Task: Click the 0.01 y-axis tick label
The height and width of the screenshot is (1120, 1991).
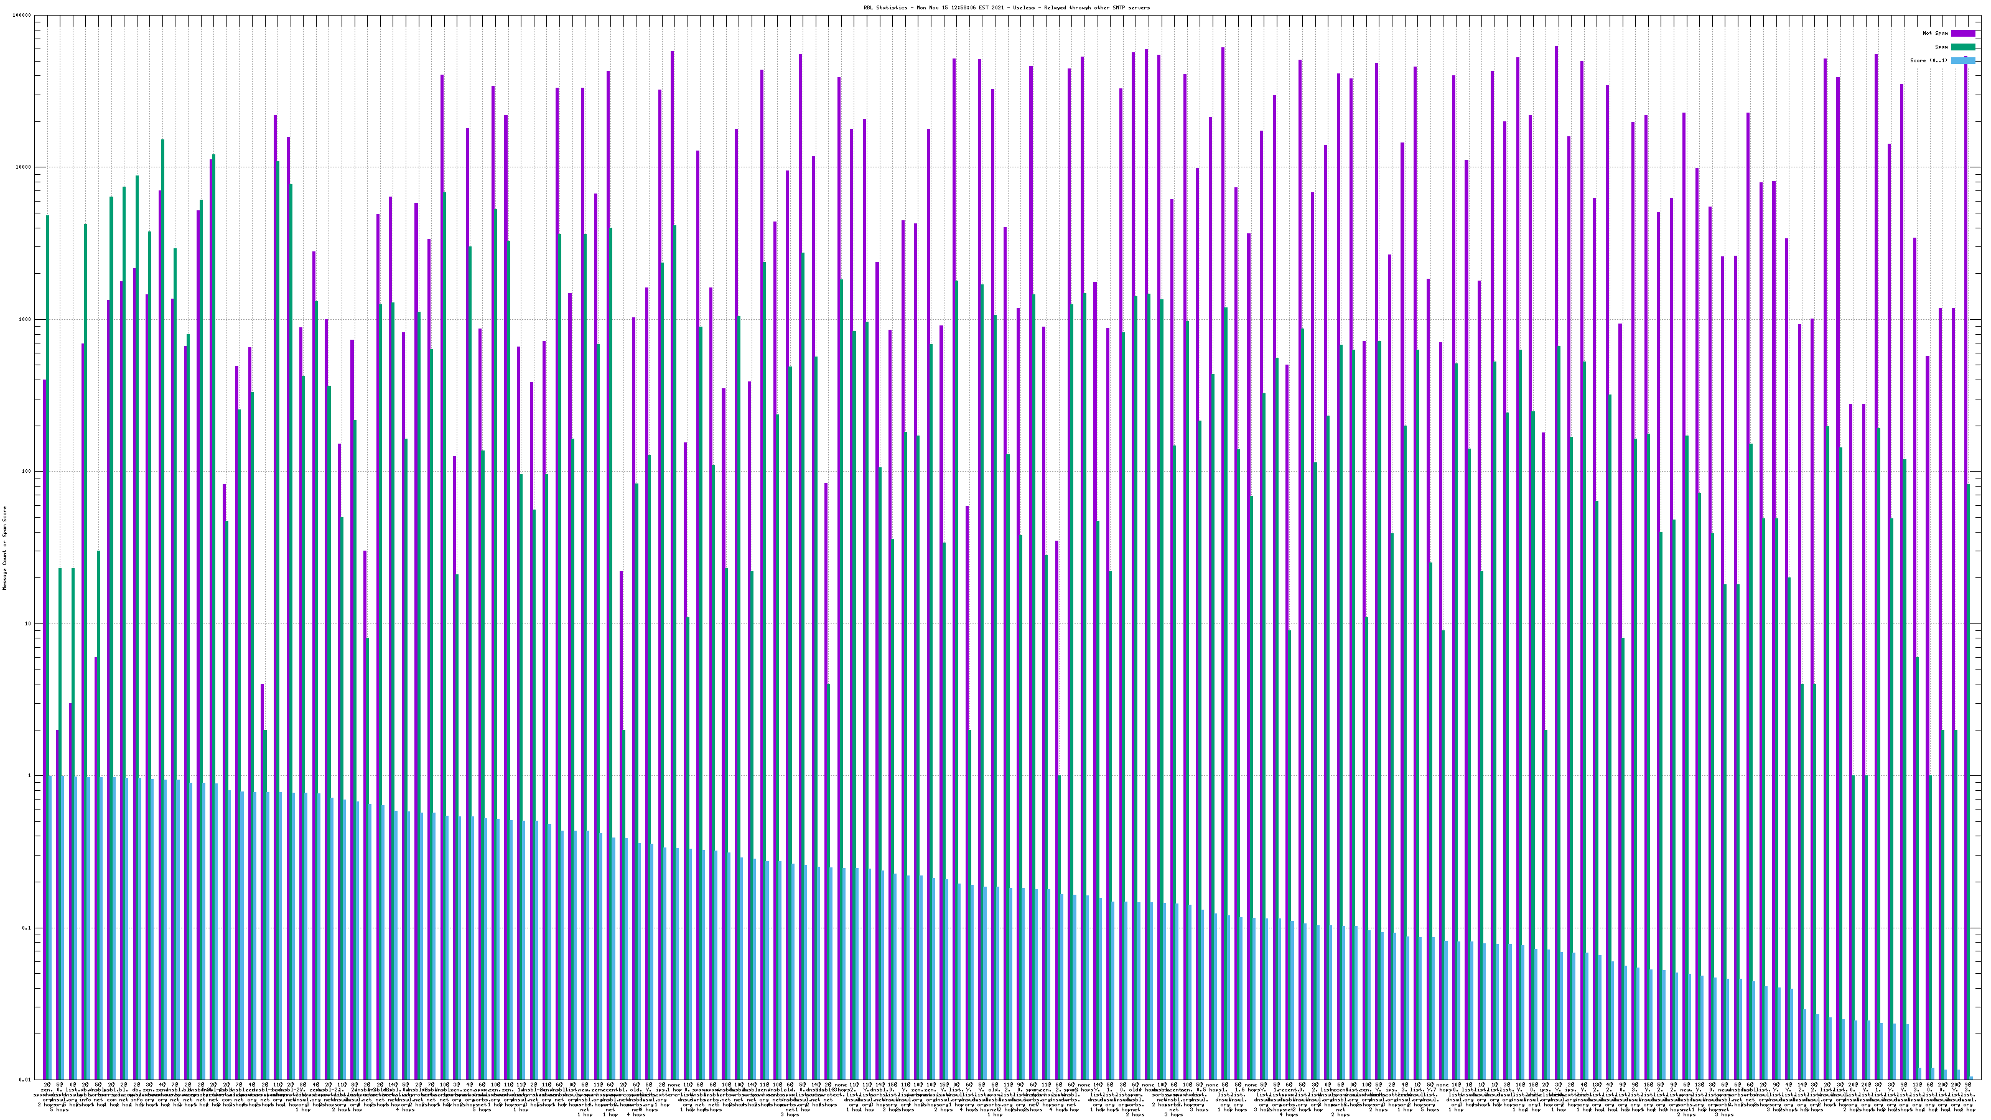Action: (x=26, y=1080)
